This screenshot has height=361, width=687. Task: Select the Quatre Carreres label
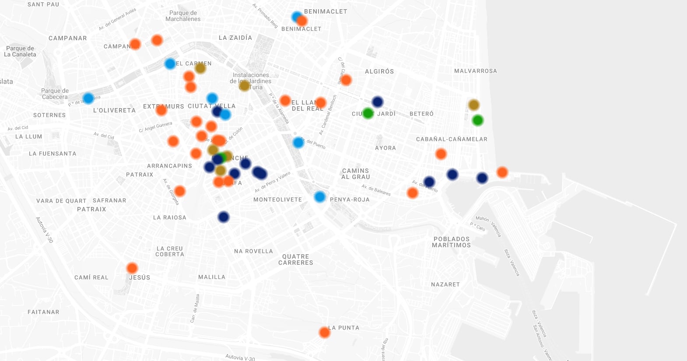pos(296,259)
